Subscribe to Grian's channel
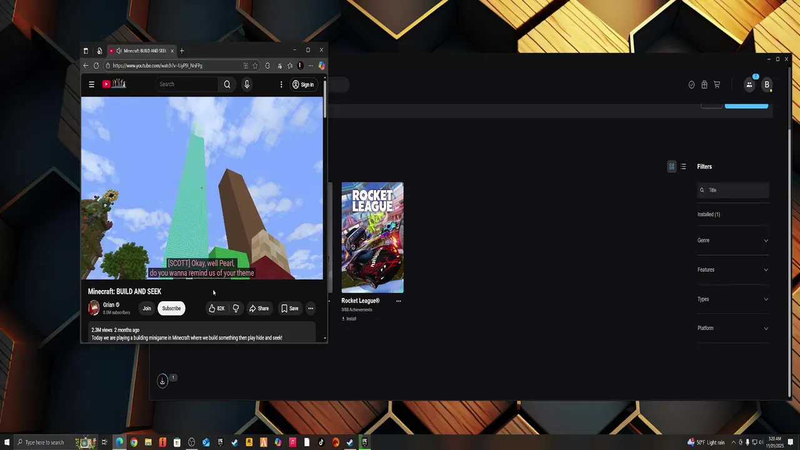This screenshot has height=450, width=800. pos(171,308)
